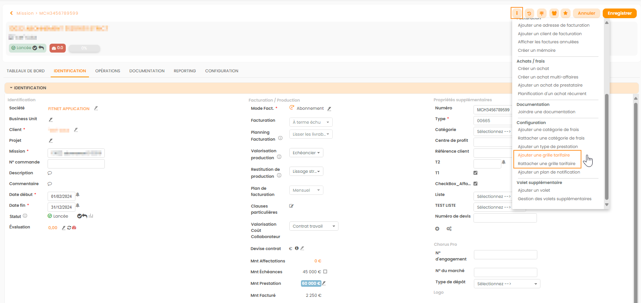The height and width of the screenshot is (303, 641).
Task: Tick the Mnt Échéances checkbox
Action: (325, 272)
